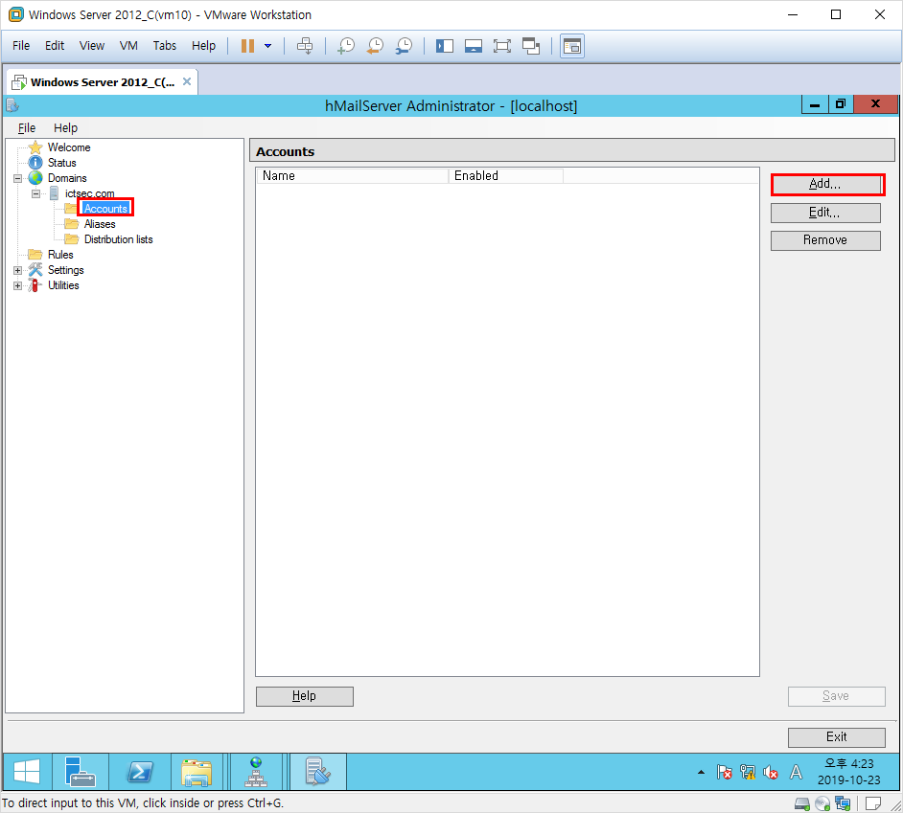The width and height of the screenshot is (903, 813).
Task: Click the Status info icon
Action: (35, 163)
